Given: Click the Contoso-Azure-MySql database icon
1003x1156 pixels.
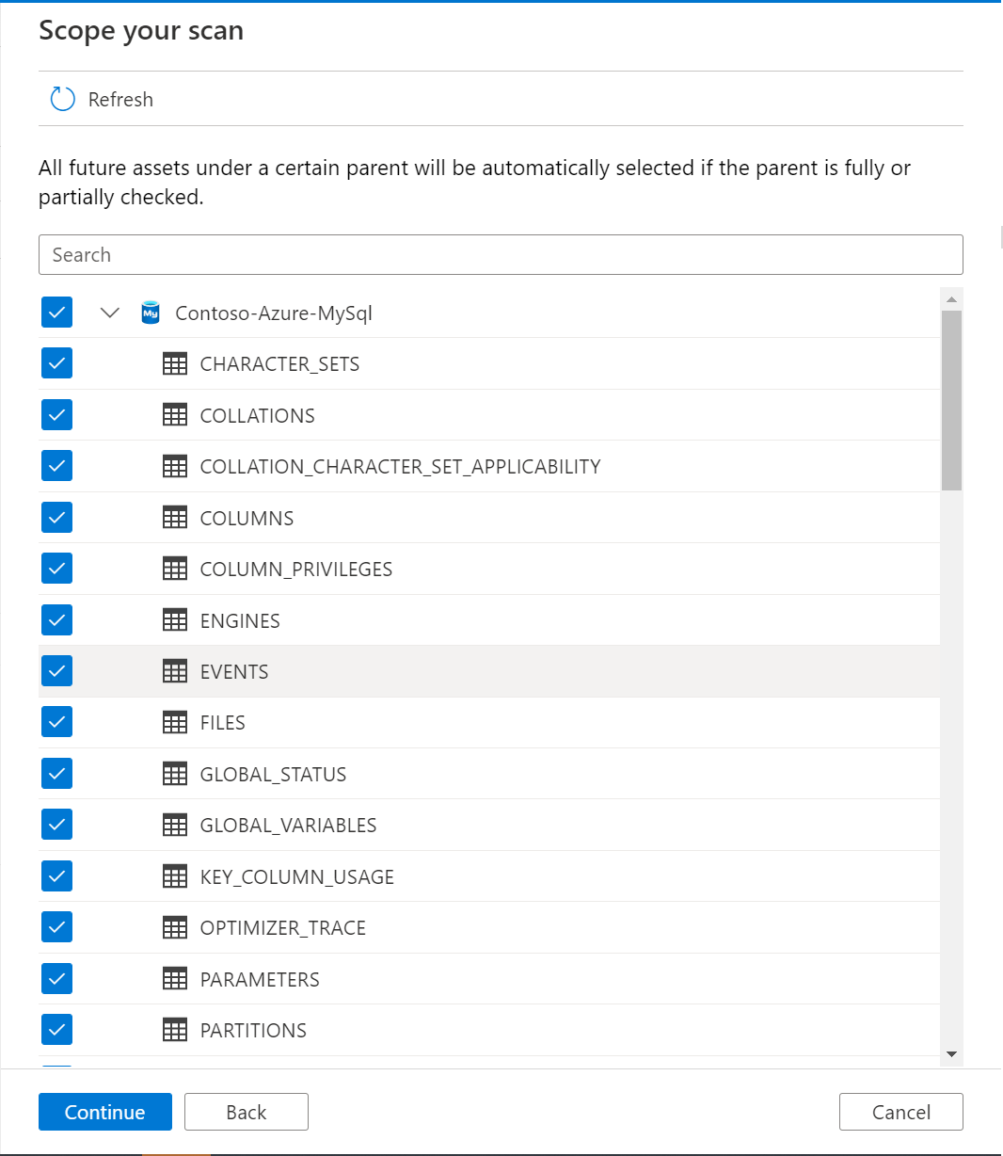Looking at the screenshot, I should pos(150,313).
